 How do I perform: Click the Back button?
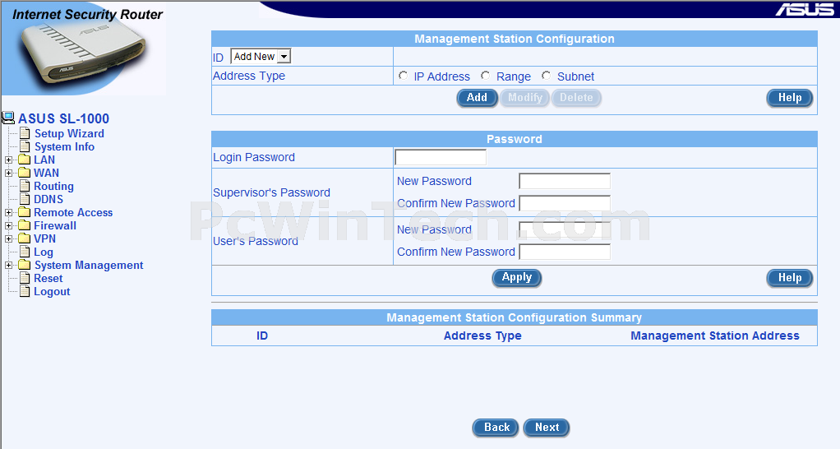pyautogui.click(x=496, y=427)
